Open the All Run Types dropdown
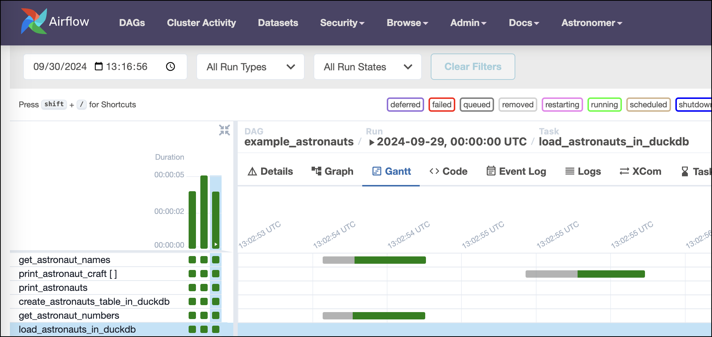 point(250,67)
